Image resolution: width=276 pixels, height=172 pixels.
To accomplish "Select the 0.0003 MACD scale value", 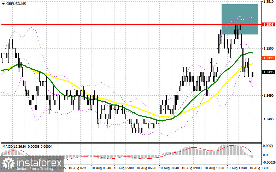I will tap(268, 146).
